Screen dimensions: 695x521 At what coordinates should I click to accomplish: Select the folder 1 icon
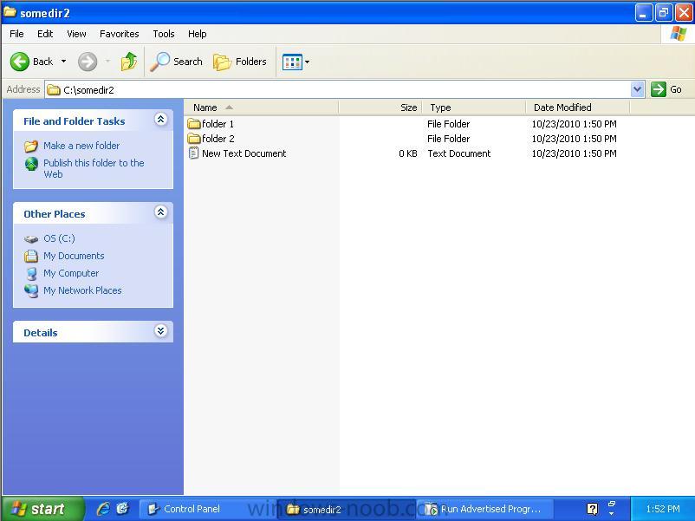pyautogui.click(x=194, y=124)
